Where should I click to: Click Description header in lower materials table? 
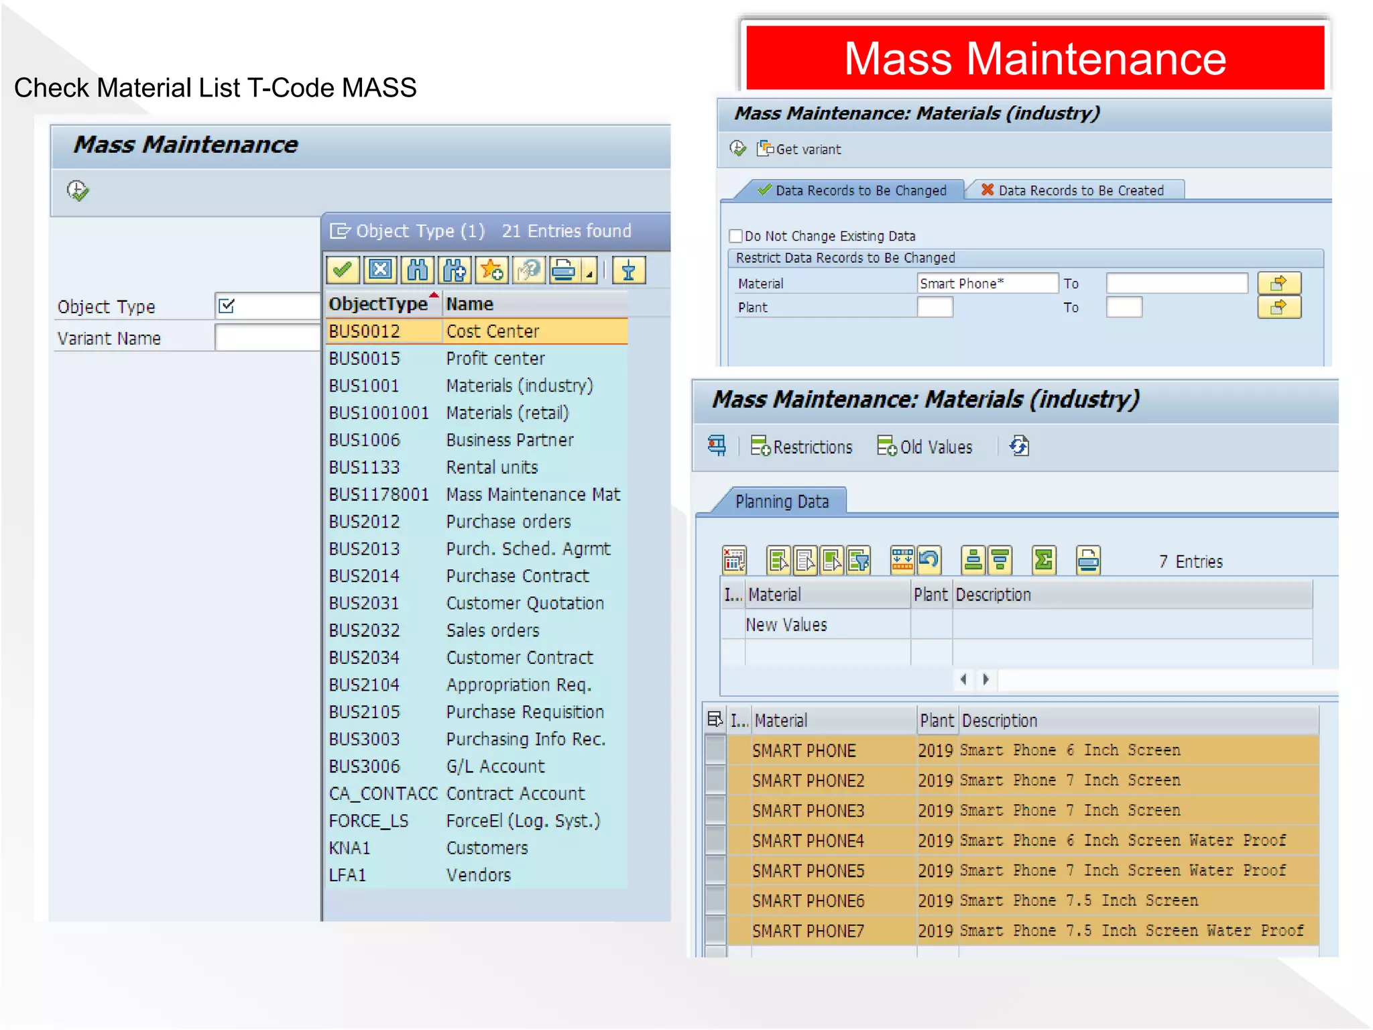pos(1138,720)
